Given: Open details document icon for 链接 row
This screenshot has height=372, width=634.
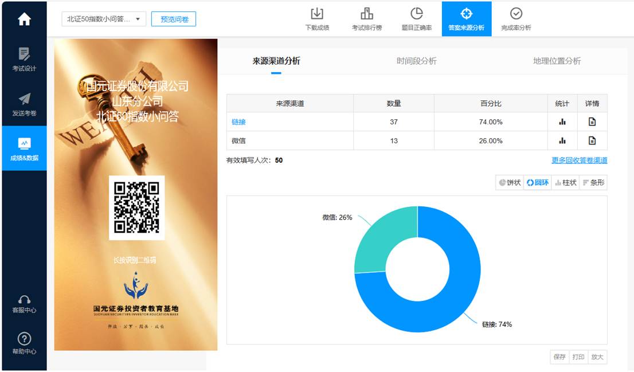Looking at the screenshot, I should pos(592,122).
